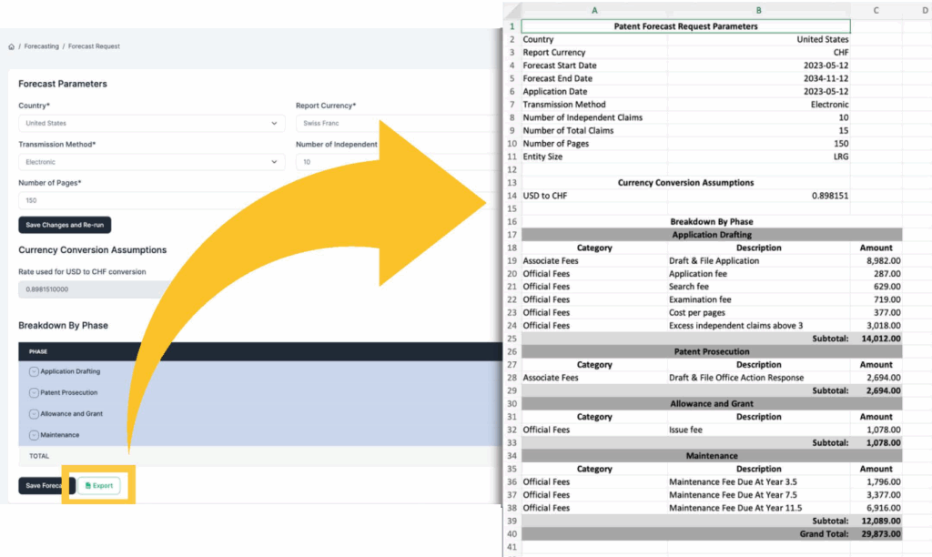Open the Country dropdown

click(151, 123)
